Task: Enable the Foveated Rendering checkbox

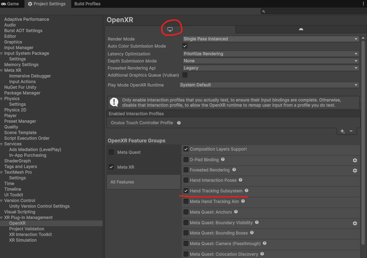Action: pyautogui.click(x=186, y=170)
